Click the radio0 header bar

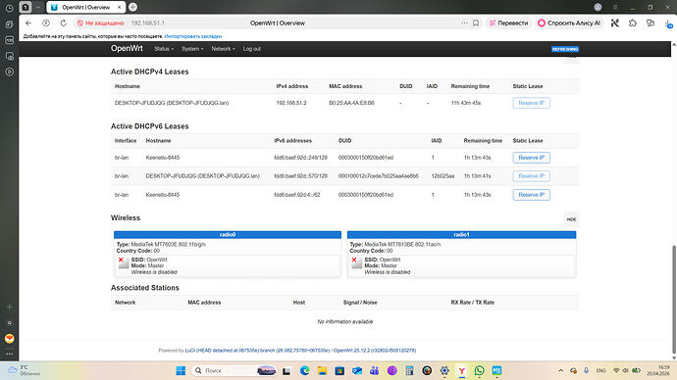point(228,235)
